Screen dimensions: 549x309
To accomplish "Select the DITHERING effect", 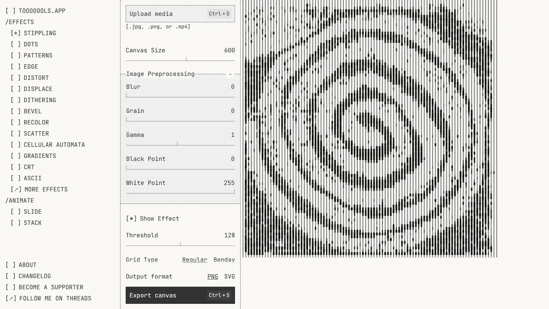I will coord(33,100).
